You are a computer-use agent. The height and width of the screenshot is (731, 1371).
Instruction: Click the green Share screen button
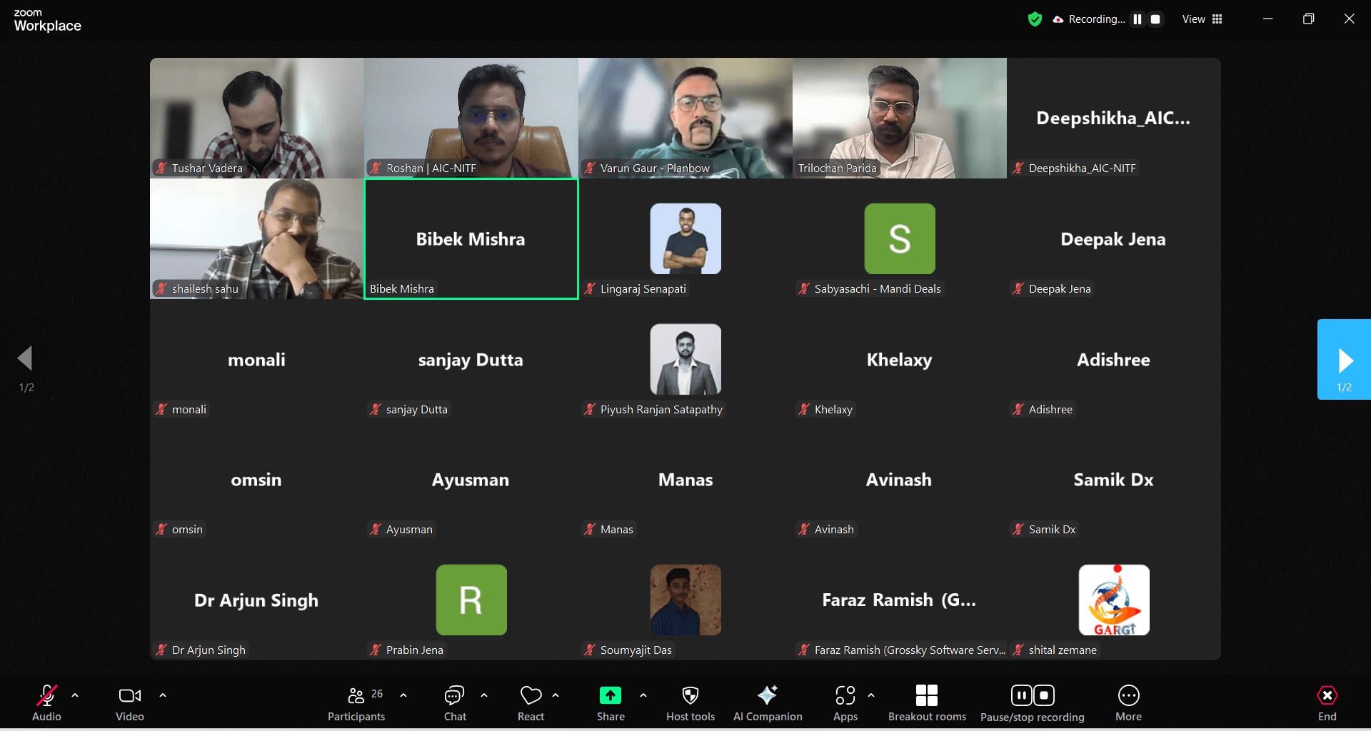coord(611,703)
